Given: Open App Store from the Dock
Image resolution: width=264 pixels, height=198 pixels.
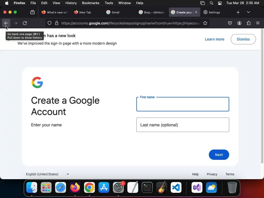Looking at the screenshot, I should coord(104,187).
